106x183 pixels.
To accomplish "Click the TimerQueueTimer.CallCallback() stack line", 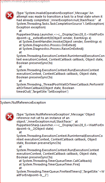I will (55, 161).
